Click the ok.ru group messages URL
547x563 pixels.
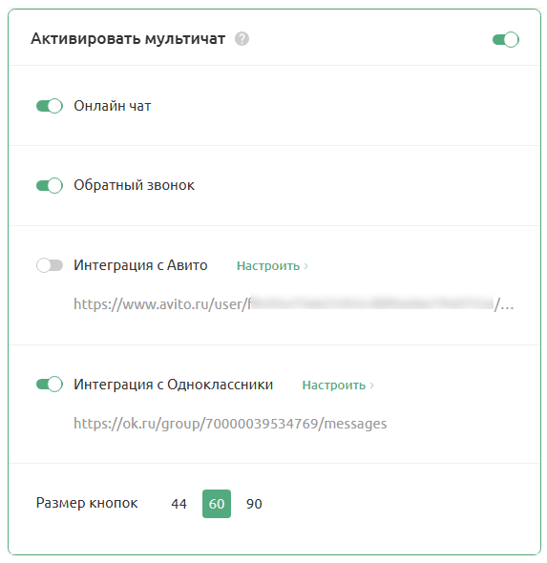click(230, 424)
